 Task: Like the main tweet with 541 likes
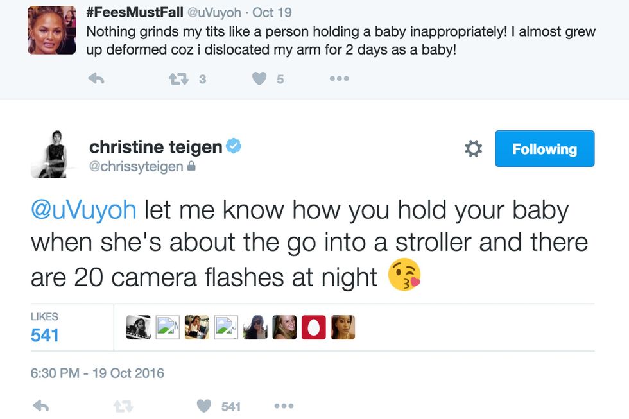pyautogui.click(x=204, y=406)
